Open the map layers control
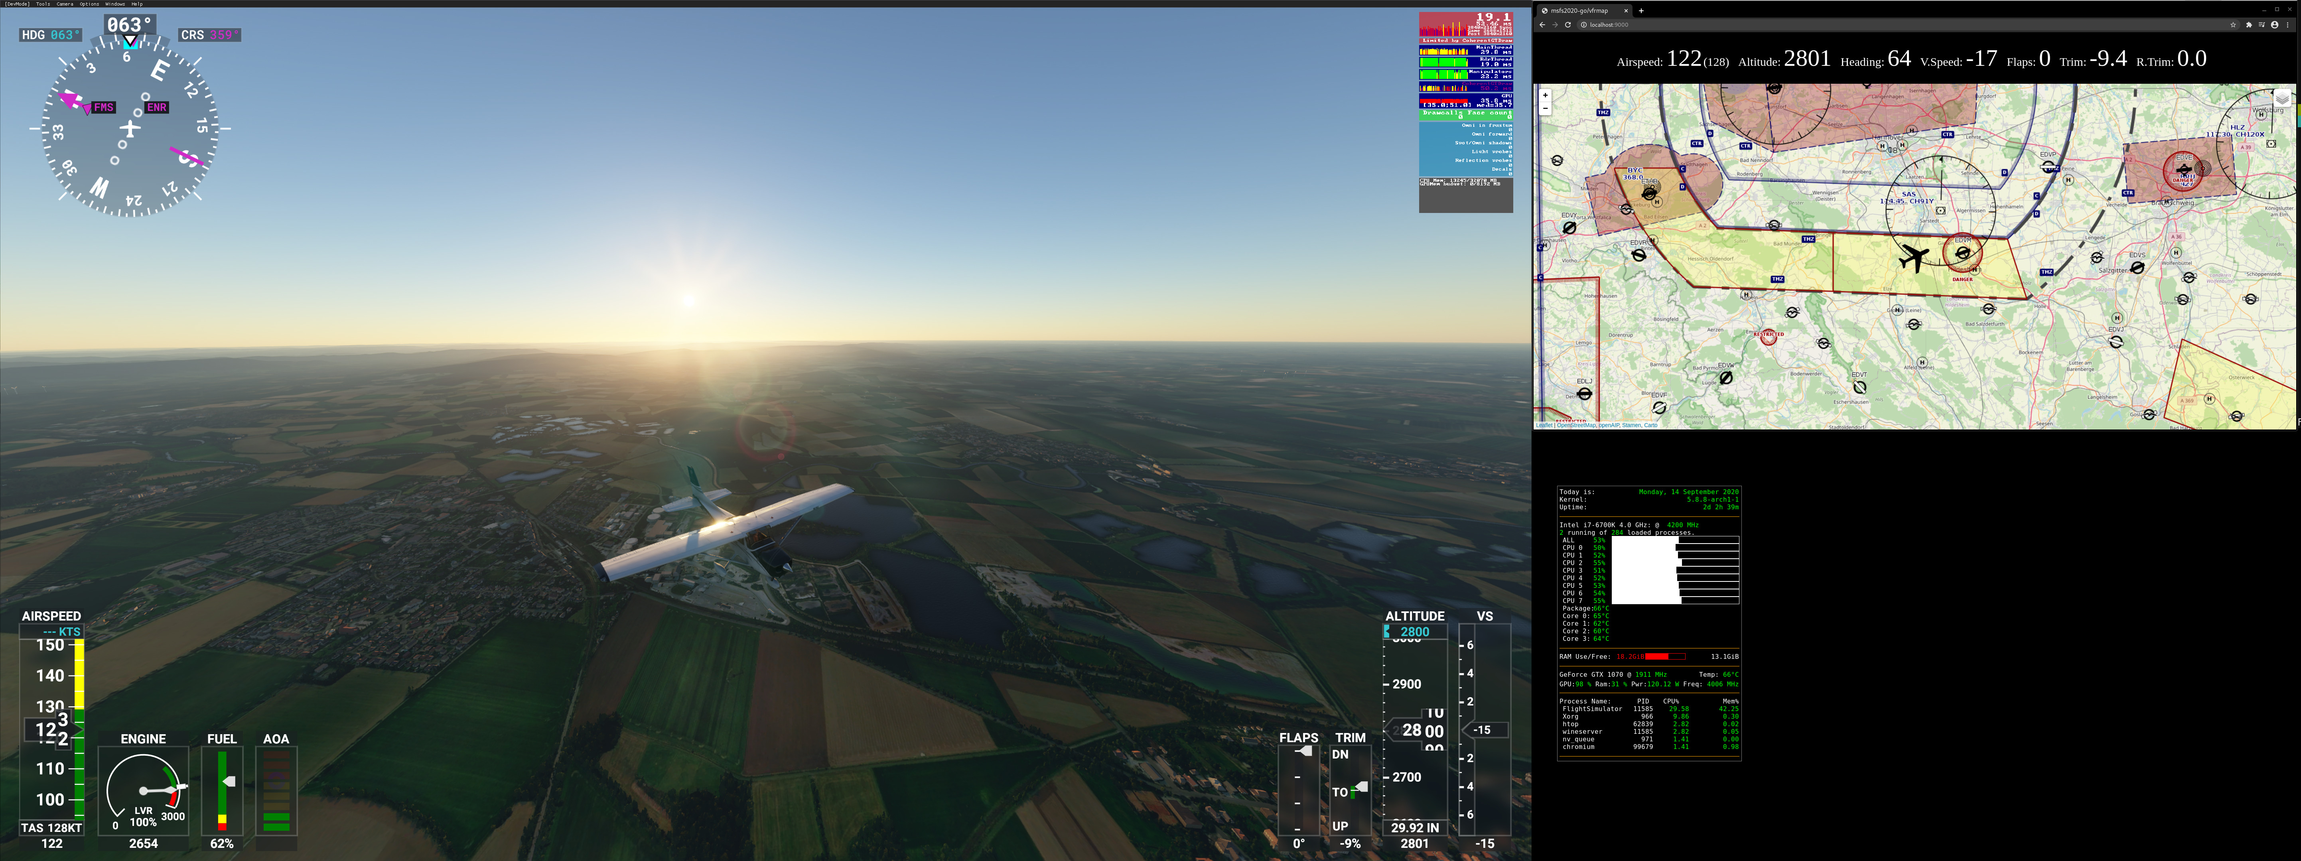The image size is (2301, 861). click(2282, 98)
